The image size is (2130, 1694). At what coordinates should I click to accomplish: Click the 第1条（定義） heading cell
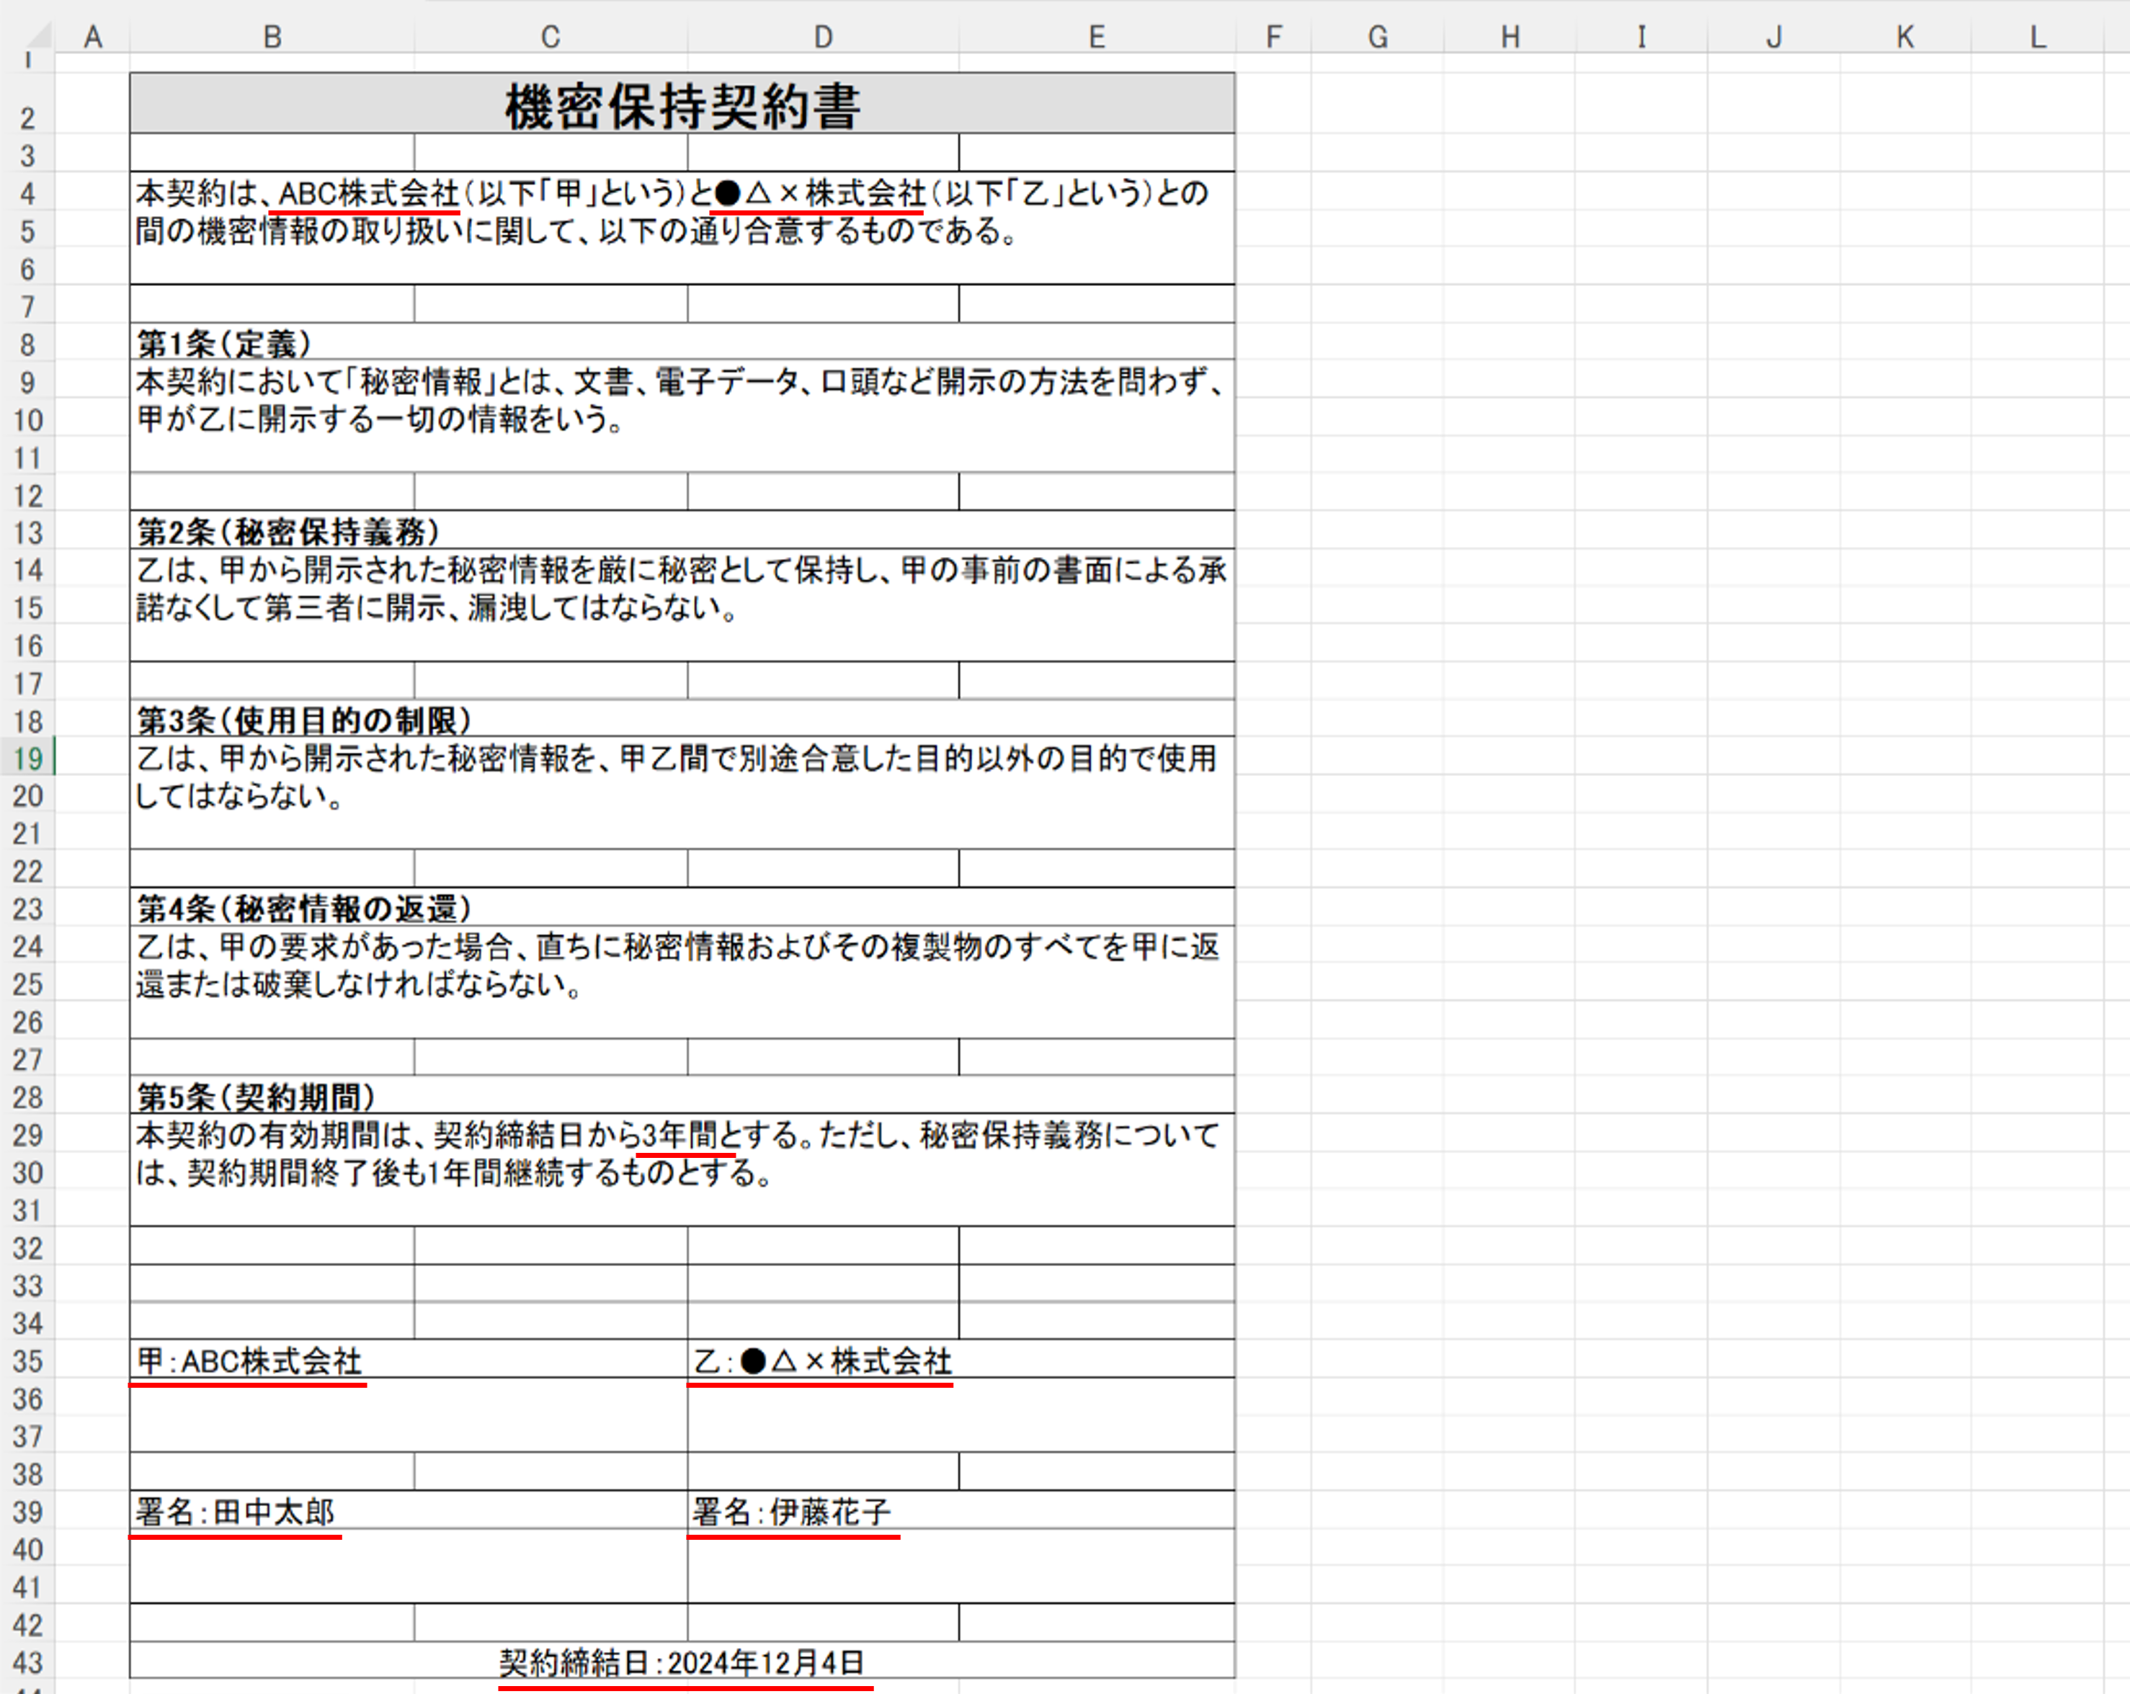pos(224,344)
